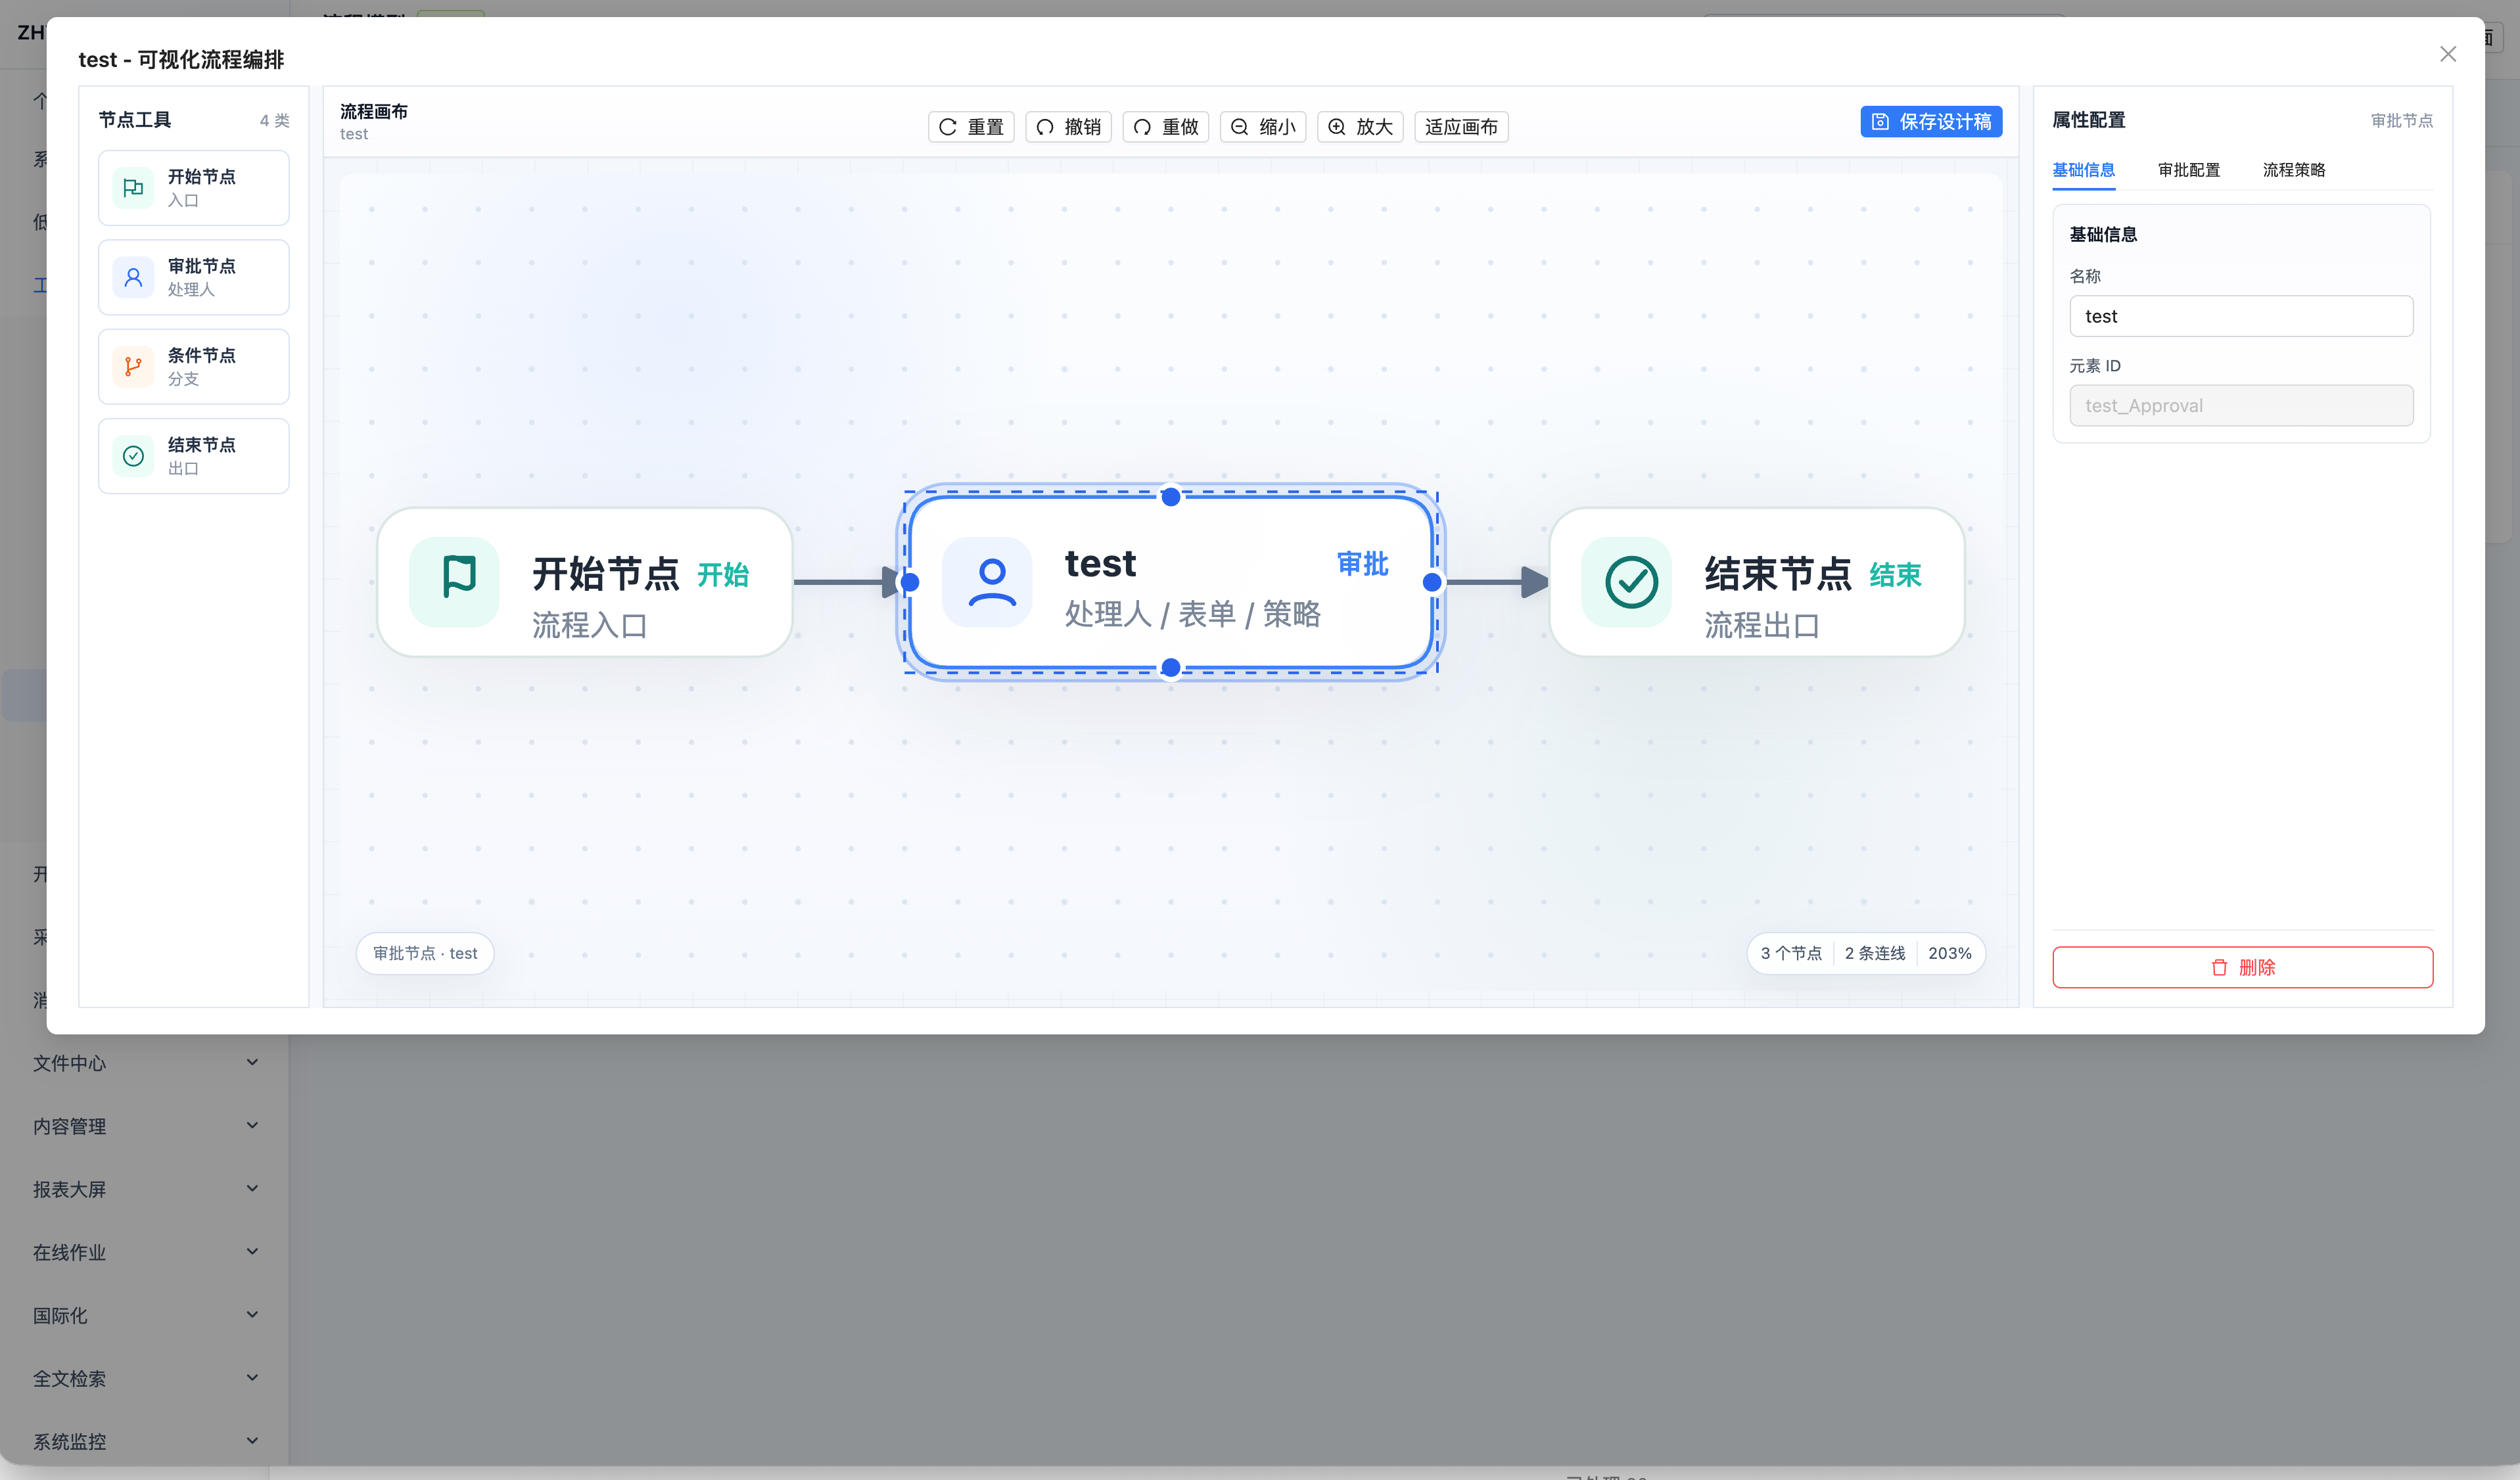The width and height of the screenshot is (2520, 1480).
Task: Click the top connection anchor of test node
Action: 1171,497
